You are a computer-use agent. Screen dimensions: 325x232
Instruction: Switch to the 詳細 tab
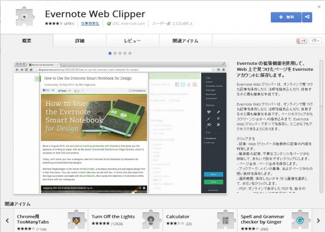[x=80, y=41]
